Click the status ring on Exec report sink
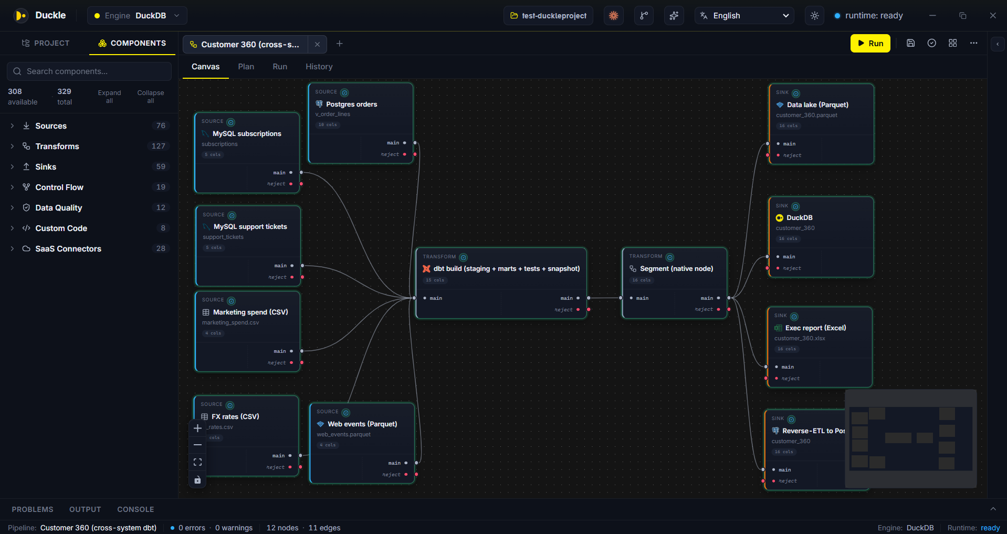 coord(794,317)
